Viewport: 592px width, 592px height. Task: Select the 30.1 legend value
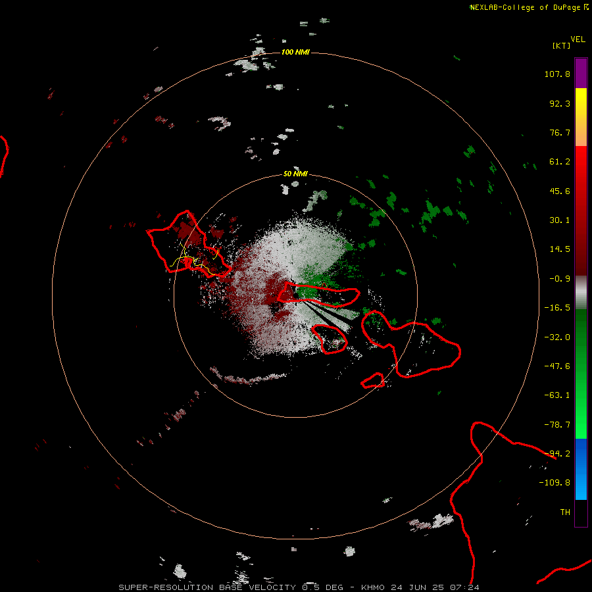[560, 220]
